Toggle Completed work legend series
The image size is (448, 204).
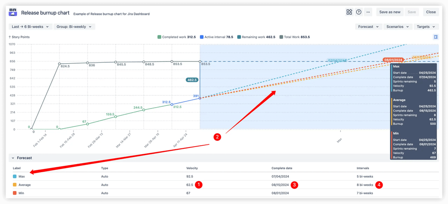click(176, 37)
